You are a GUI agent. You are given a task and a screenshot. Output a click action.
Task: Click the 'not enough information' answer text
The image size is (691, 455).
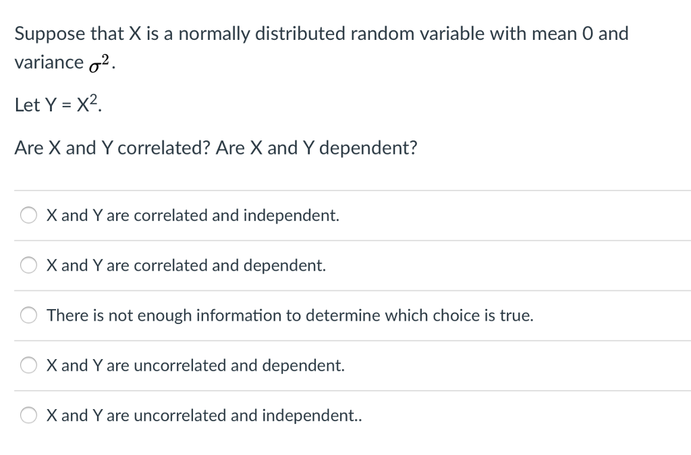point(290,315)
